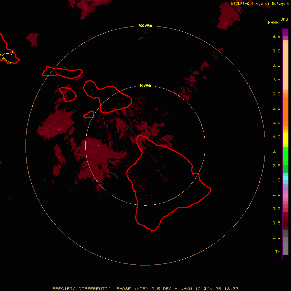The image size is (291, 291).
Task: Click the (KDP) abbreviation in the caption
Action: point(142,289)
